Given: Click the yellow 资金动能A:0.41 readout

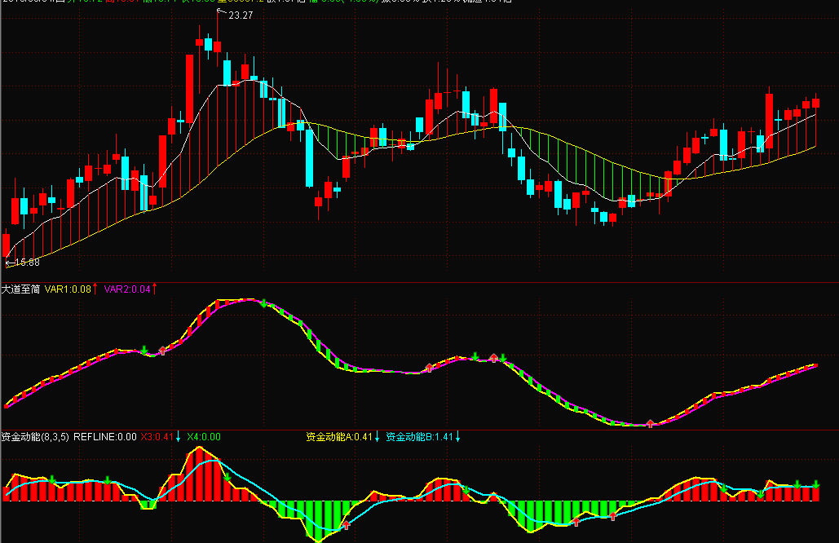Looking at the screenshot, I should [x=338, y=437].
